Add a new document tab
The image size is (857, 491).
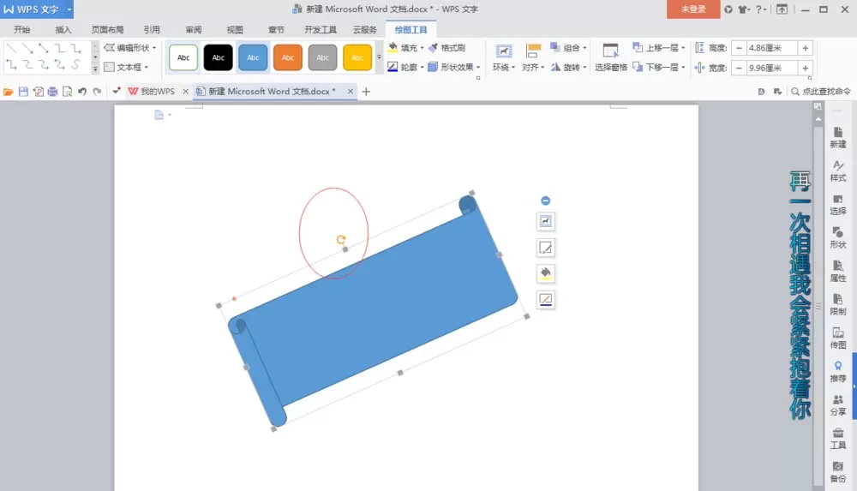[x=366, y=92]
